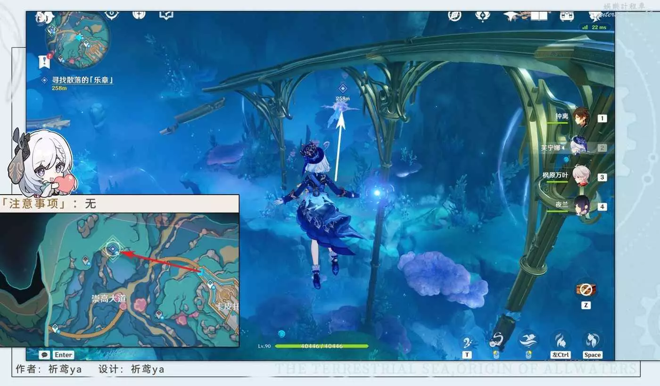Screen dimensions: 660x386
Task: Click the character health bar 40446/40446
Action: [322, 346]
